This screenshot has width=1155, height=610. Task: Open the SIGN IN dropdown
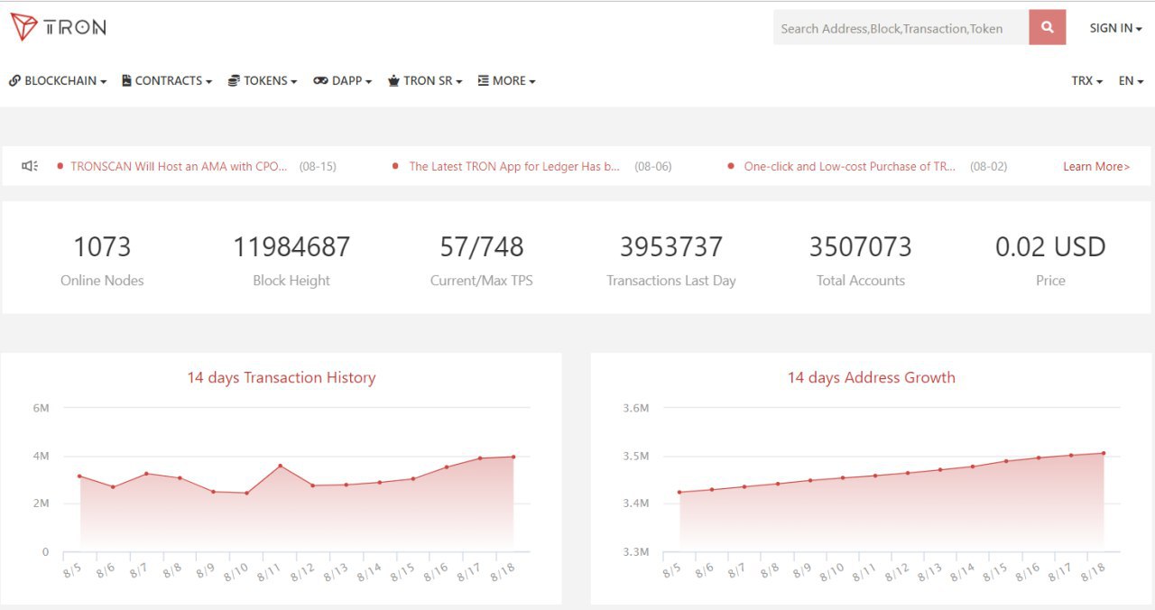(x=1115, y=28)
